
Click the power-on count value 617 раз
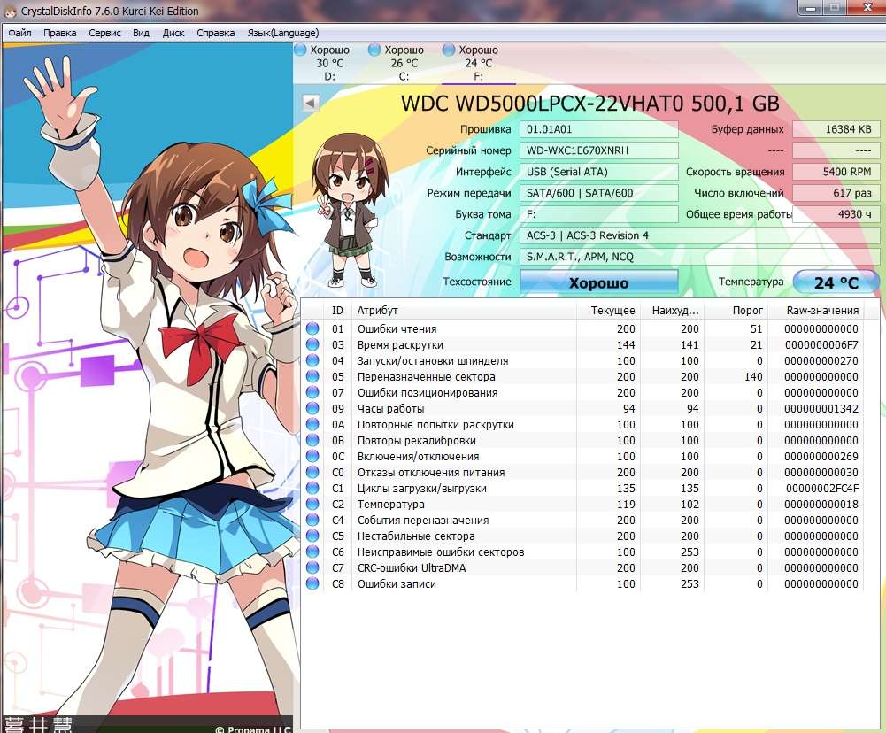pyautogui.click(x=836, y=193)
